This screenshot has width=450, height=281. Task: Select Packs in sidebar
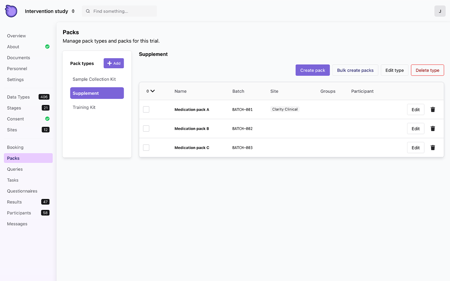click(28, 158)
